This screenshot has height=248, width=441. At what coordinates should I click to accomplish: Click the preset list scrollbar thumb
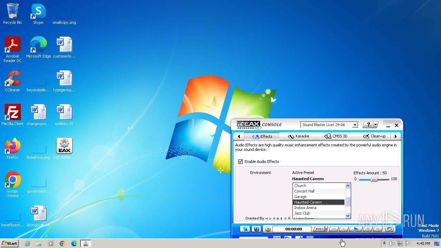point(348,201)
